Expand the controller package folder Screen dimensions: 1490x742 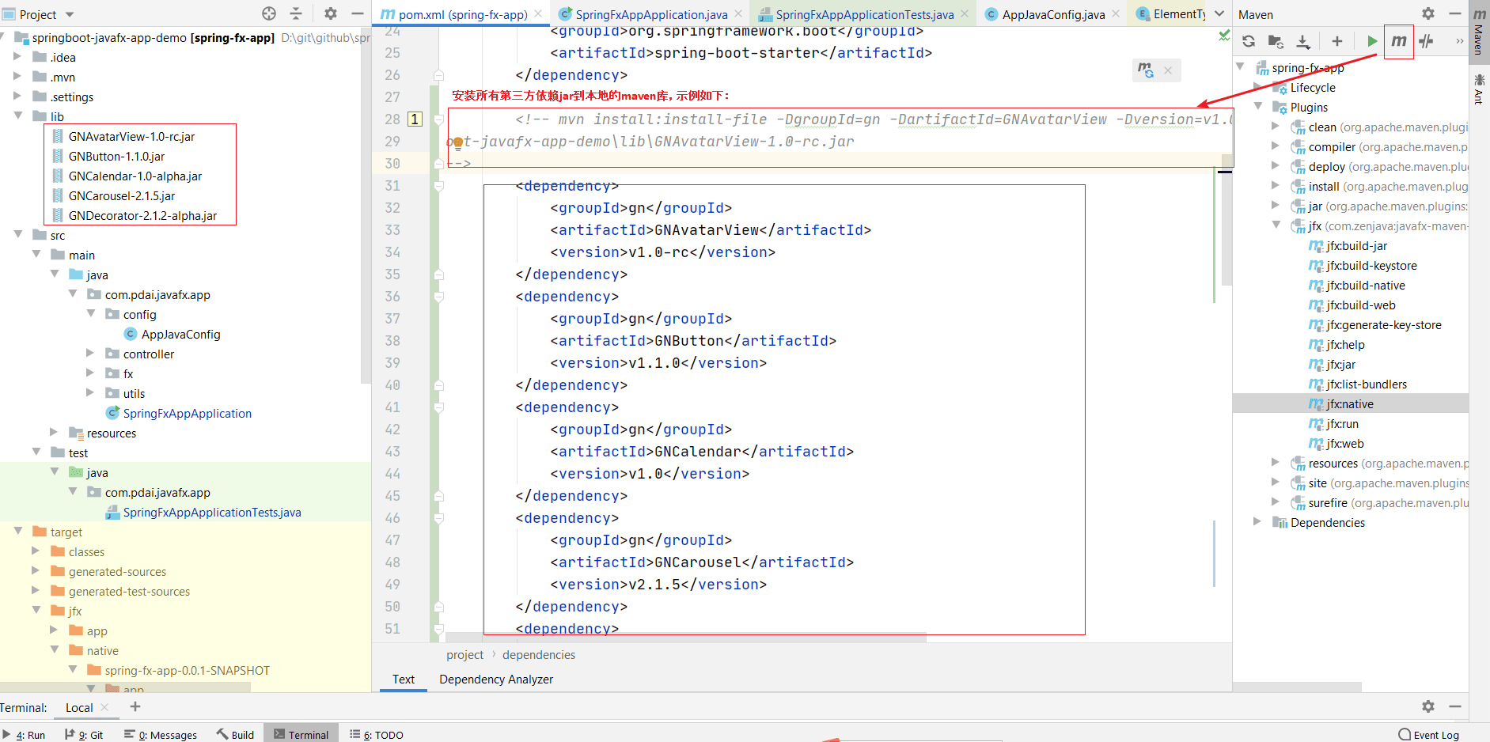coord(90,354)
